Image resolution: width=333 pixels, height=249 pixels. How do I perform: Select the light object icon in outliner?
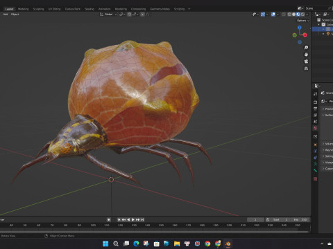pyautogui.click(x=328, y=34)
